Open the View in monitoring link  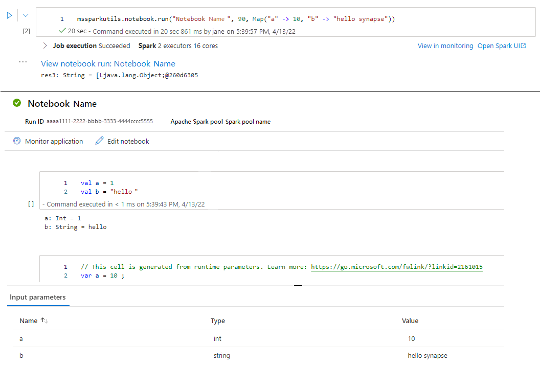pos(445,45)
